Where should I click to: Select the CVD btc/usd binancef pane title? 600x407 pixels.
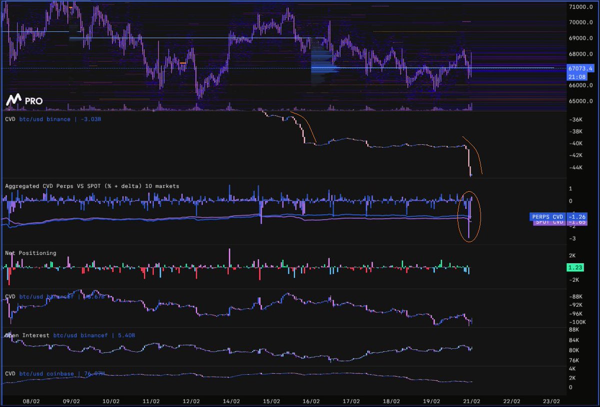54,296
